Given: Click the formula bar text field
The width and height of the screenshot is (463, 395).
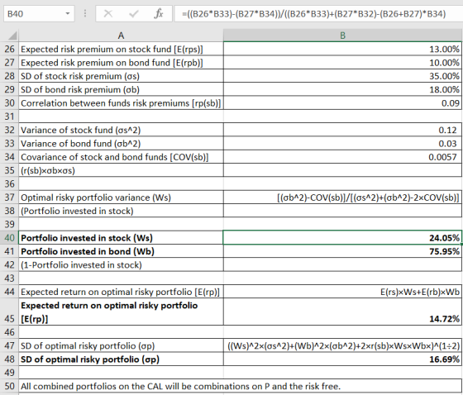Looking at the screenshot, I should click(x=318, y=14).
